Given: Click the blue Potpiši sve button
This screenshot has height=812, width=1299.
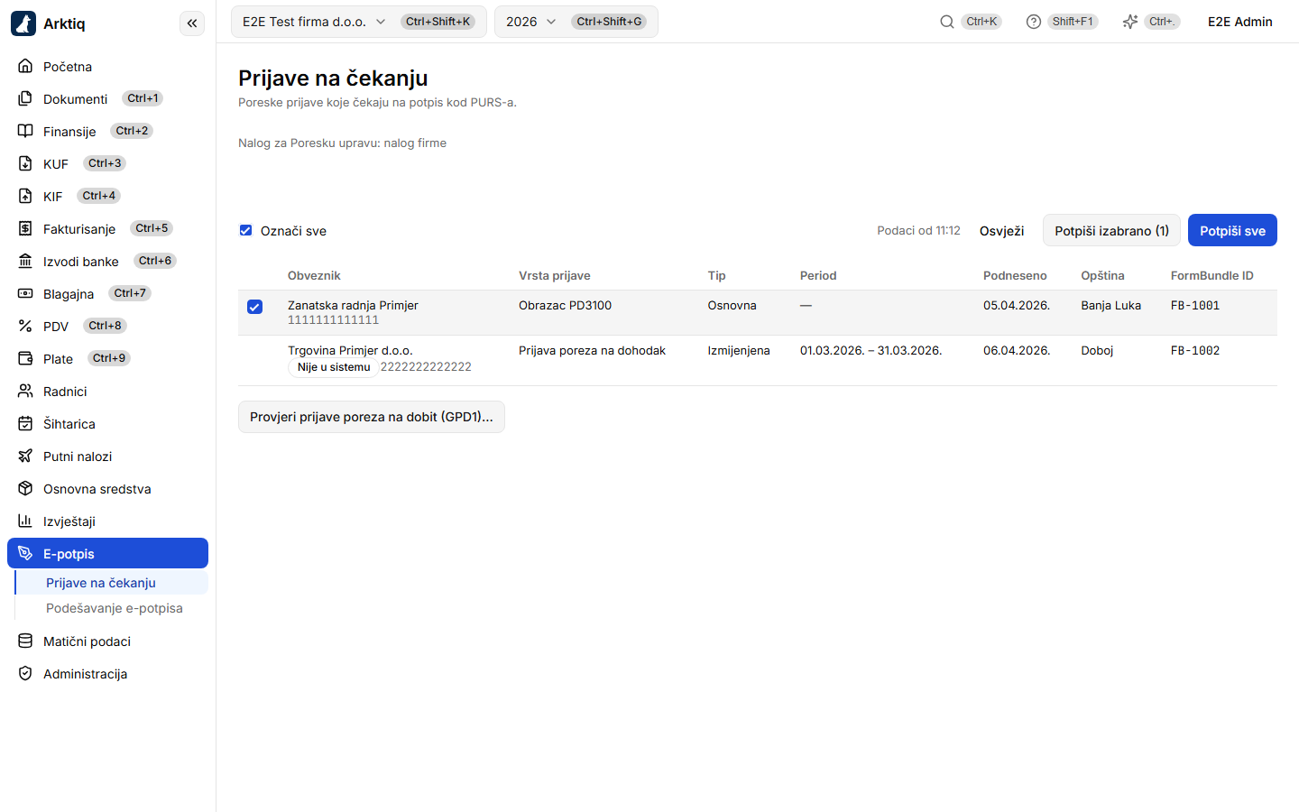Looking at the screenshot, I should coord(1232,230).
